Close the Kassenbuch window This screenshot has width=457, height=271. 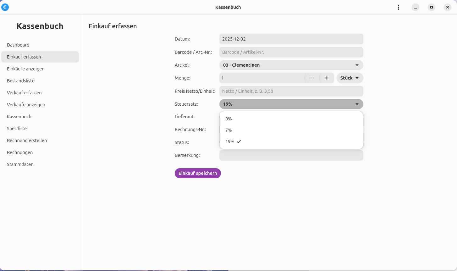coord(447,7)
